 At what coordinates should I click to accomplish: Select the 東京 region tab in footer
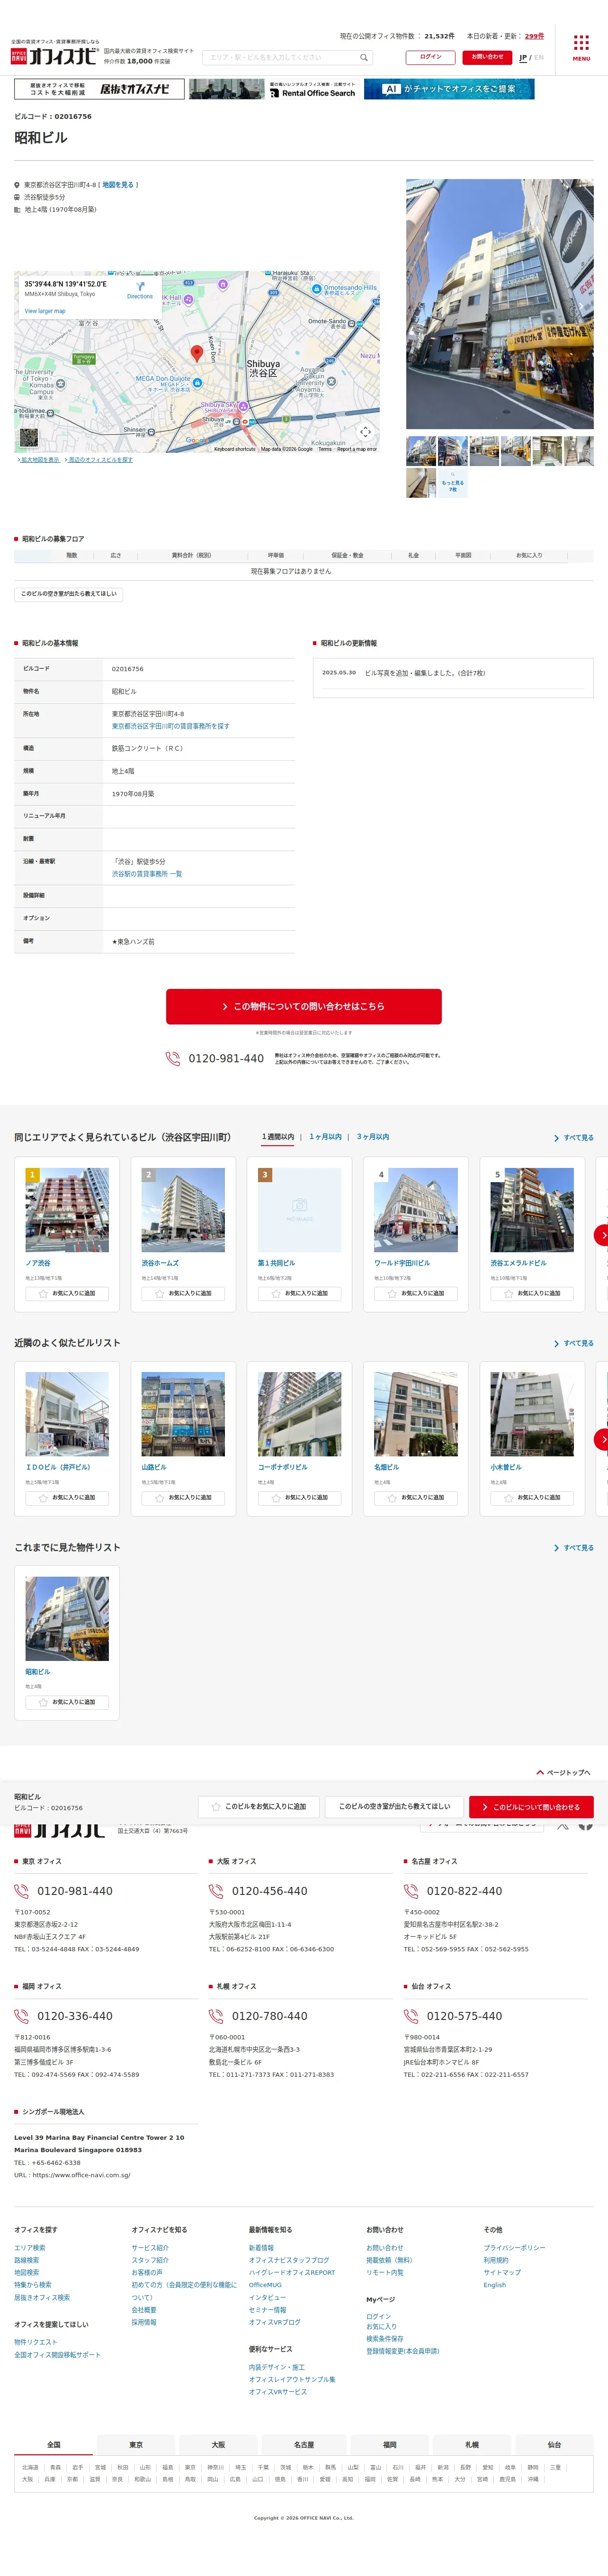click(x=136, y=2444)
